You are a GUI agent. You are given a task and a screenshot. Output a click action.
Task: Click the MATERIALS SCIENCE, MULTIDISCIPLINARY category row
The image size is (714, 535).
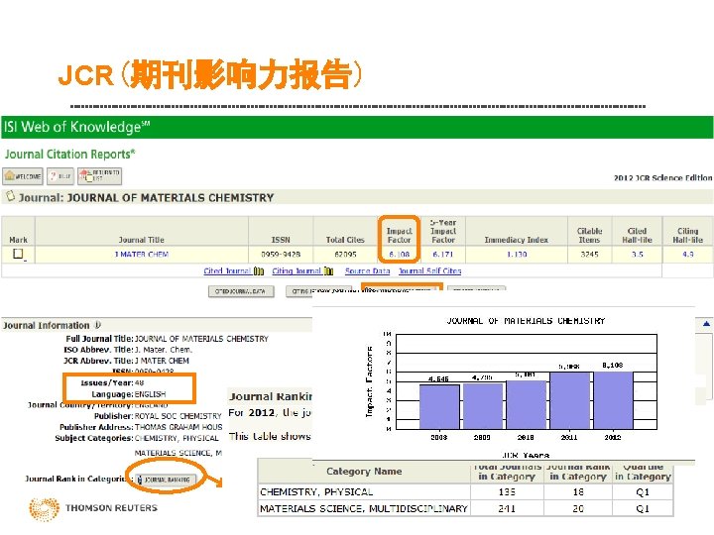pos(465,508)
